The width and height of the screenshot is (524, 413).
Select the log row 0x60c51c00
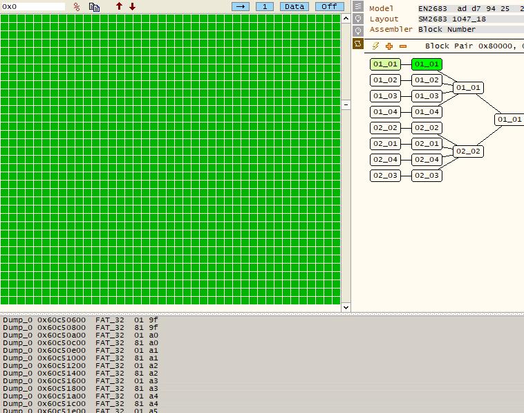tap(80, 404)
